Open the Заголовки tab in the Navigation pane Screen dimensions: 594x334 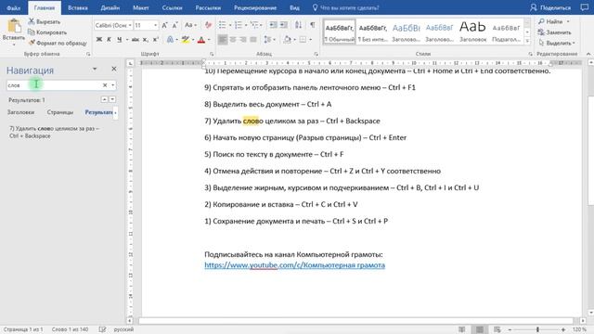20,112
